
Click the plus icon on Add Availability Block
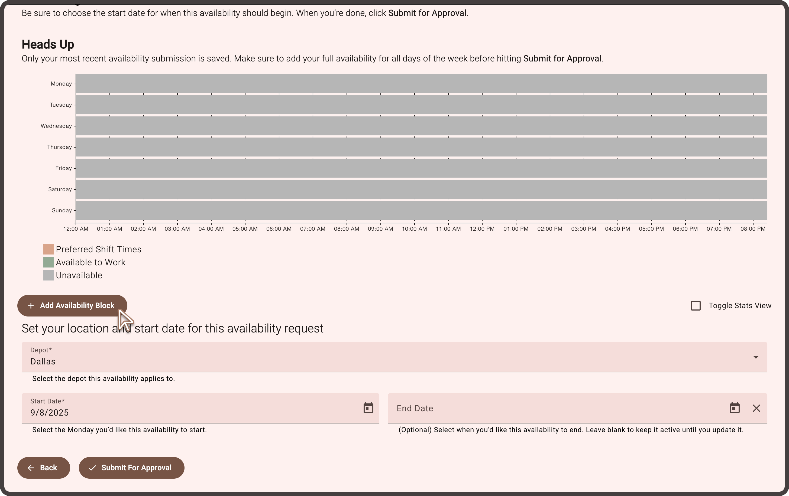coord(31,305)
